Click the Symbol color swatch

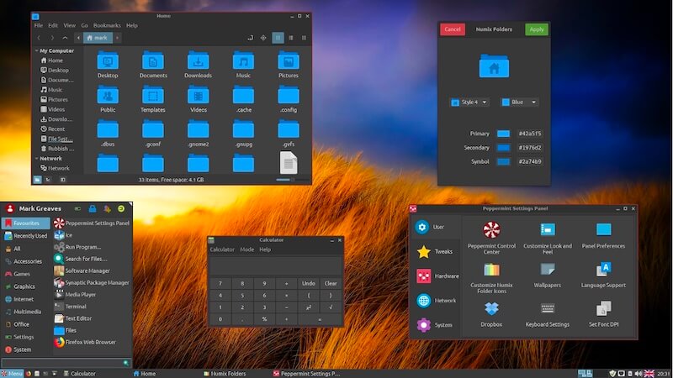click(503, 161)
